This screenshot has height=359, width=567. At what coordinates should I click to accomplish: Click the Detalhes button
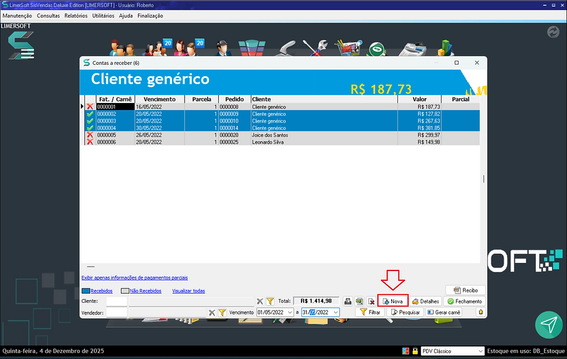(426, 301)
